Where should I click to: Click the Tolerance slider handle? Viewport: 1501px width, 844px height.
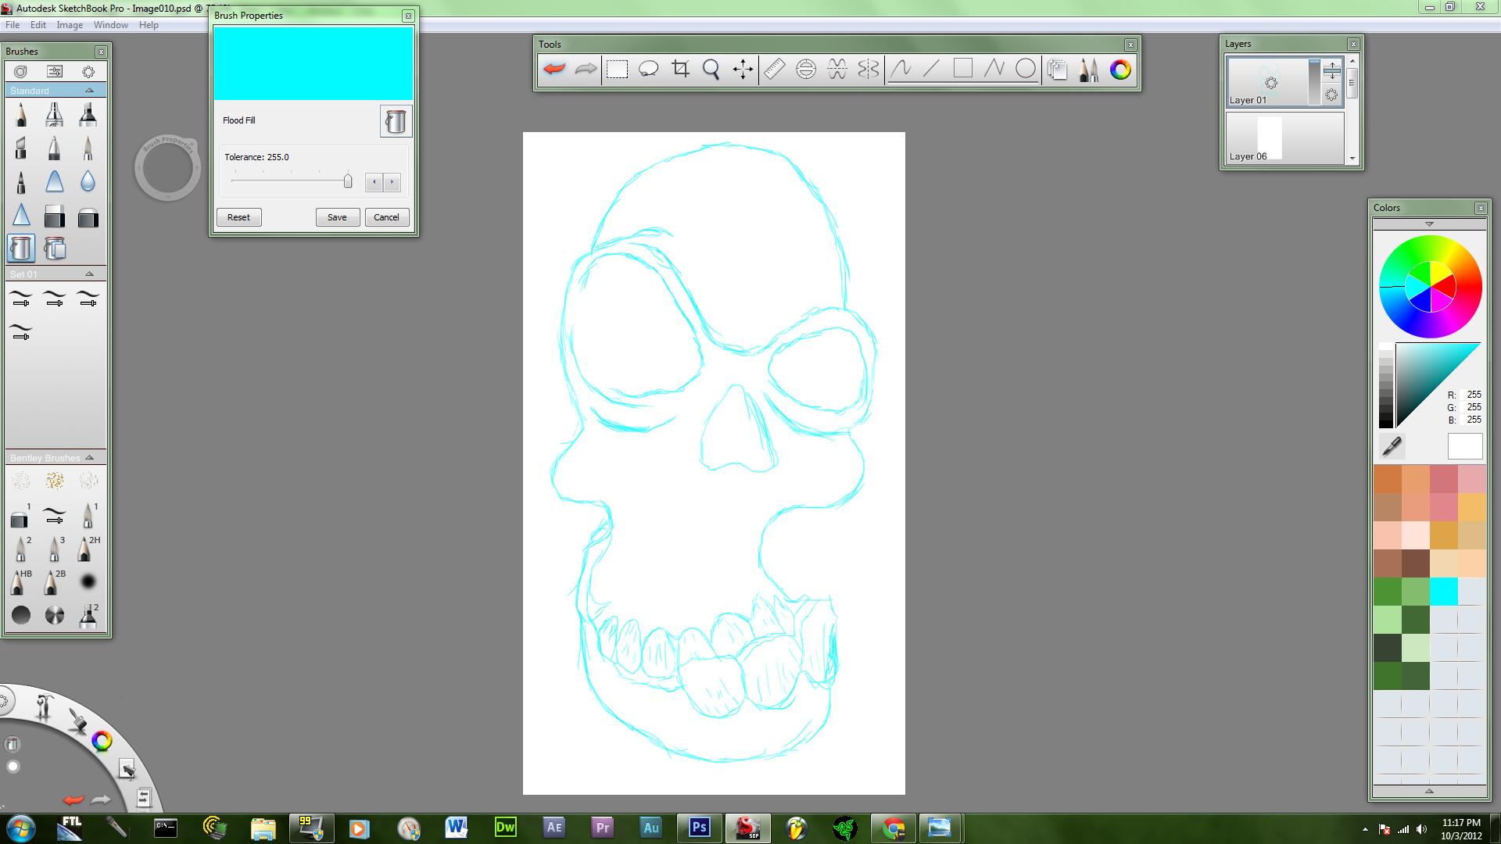tap(348, 181)
